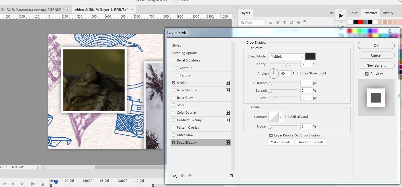Switch to the History tab

[x=388, y=13]
